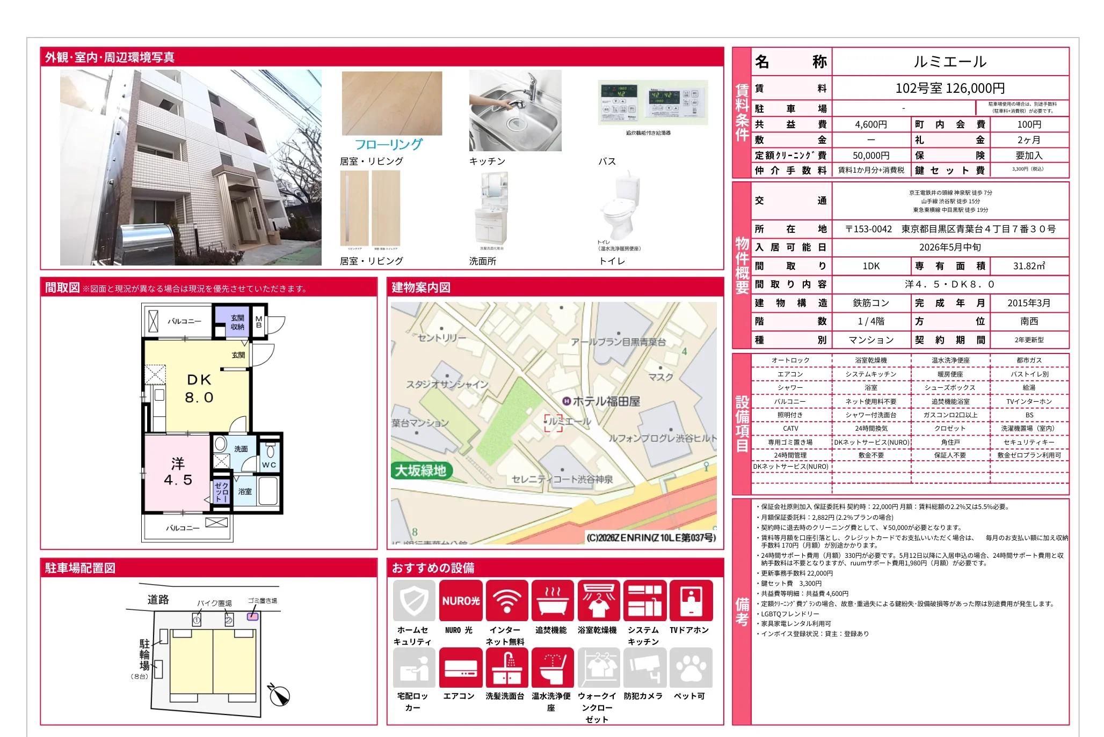
Task: Click the NURO光 red equipment icon
Action: tap(460, 600)
